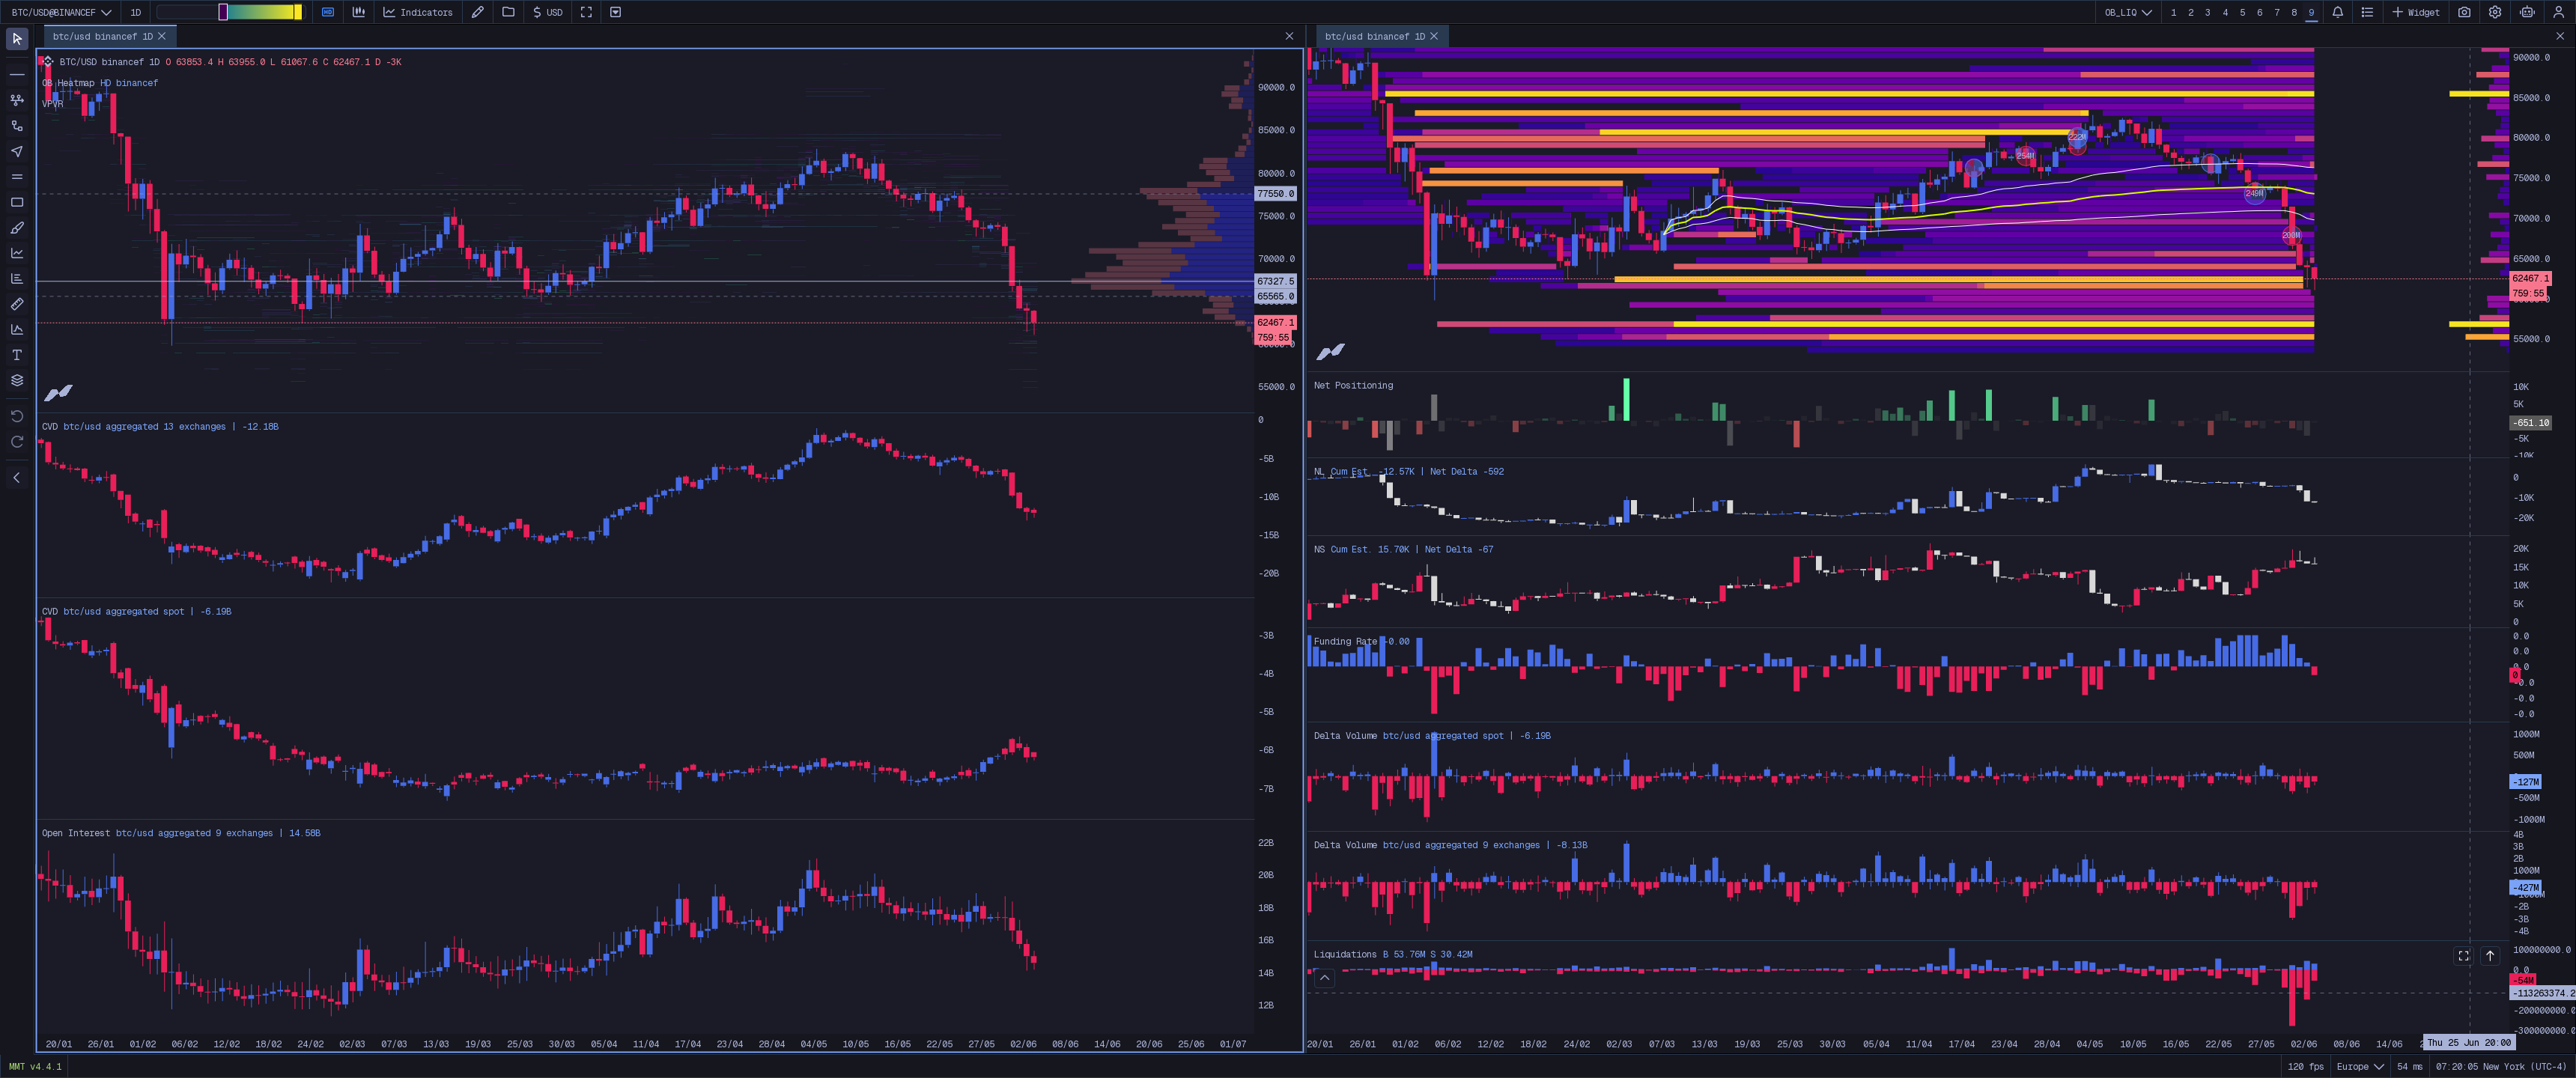This screenshot has width=2576, height=1078.
Task: Collapse the left drawing toolbar
Action: [17, 478]
